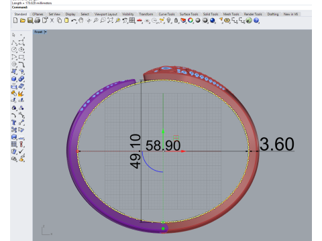Activate the Pan hand tool
Image resolution: width=322 pixels, height=241 pixels.
click(81, 21)
